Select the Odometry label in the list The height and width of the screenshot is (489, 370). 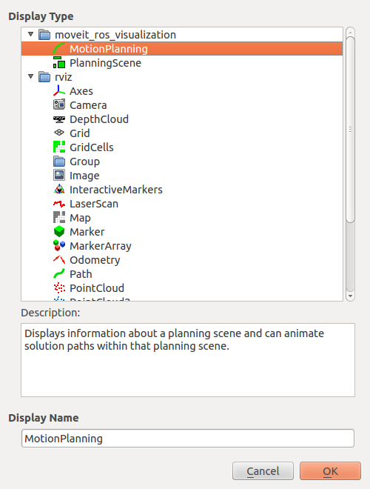(x=95, y=260)
